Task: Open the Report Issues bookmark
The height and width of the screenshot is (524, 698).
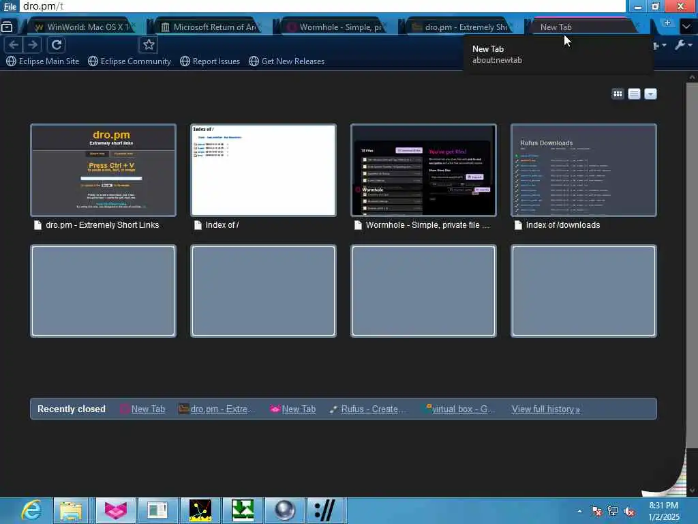Action: 210,61
